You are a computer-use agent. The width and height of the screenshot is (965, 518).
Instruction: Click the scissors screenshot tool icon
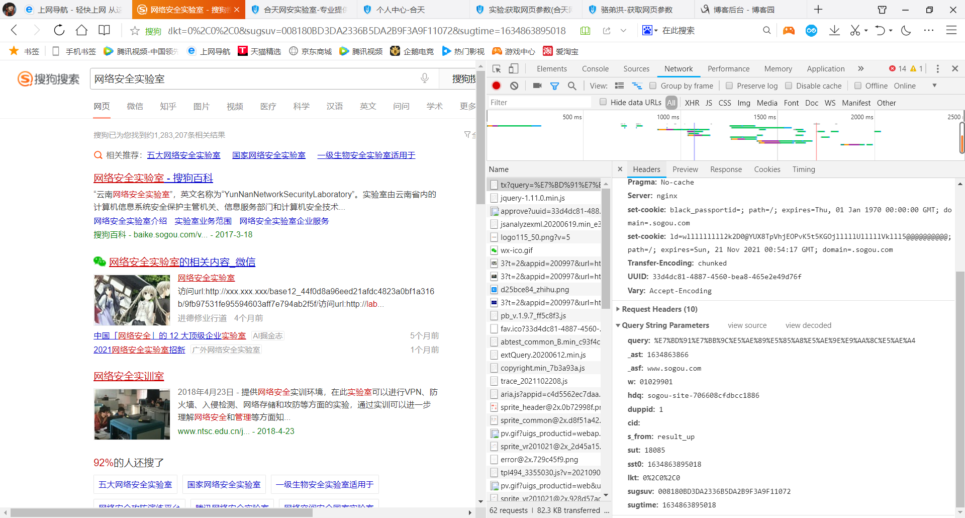[x=855, y=31]
